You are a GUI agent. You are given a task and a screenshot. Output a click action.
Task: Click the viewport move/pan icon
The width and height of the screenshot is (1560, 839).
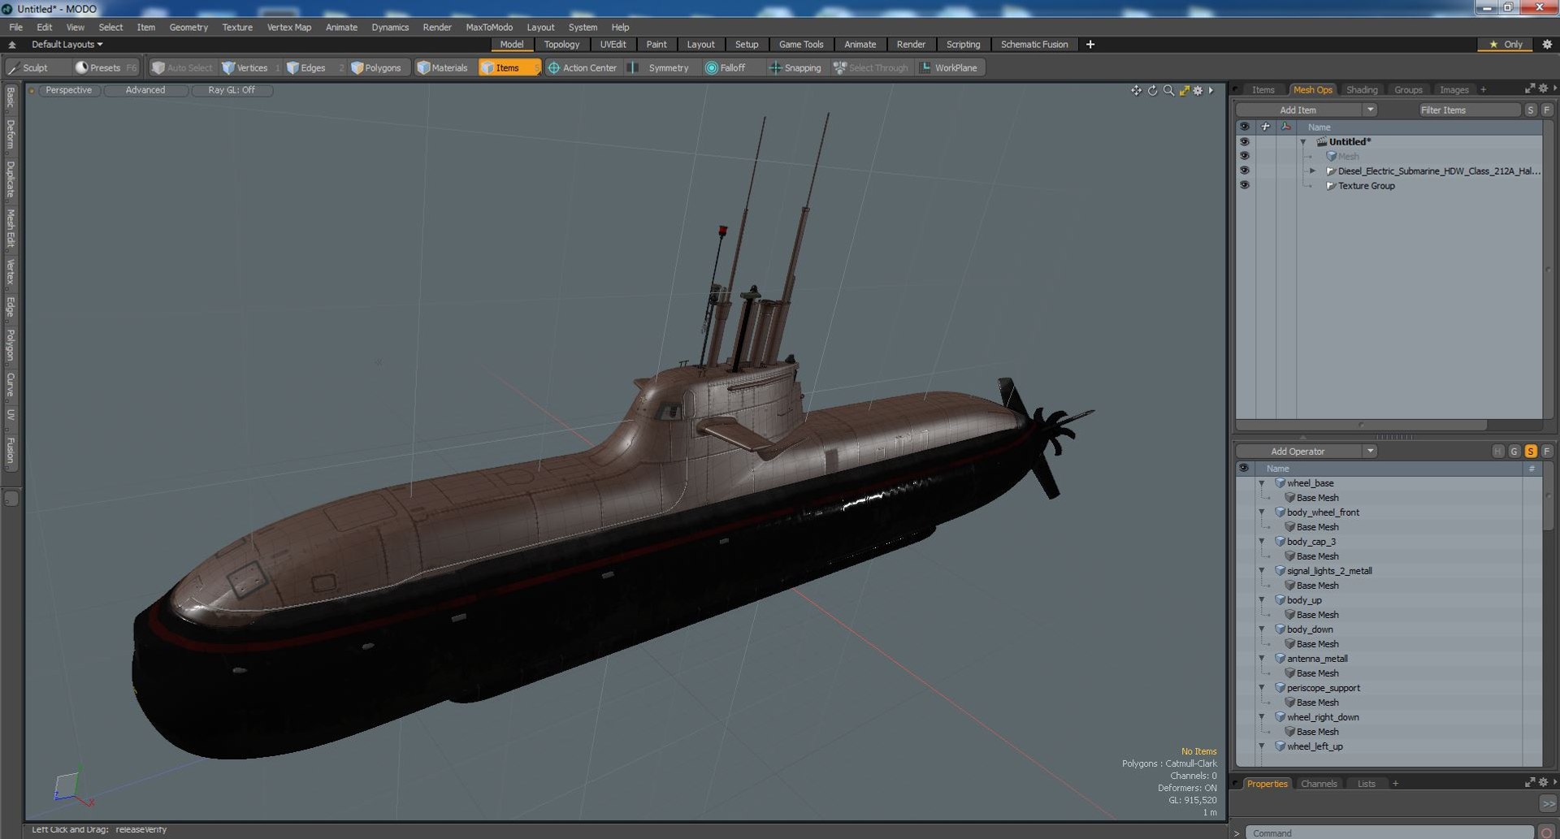[1136, 90]
